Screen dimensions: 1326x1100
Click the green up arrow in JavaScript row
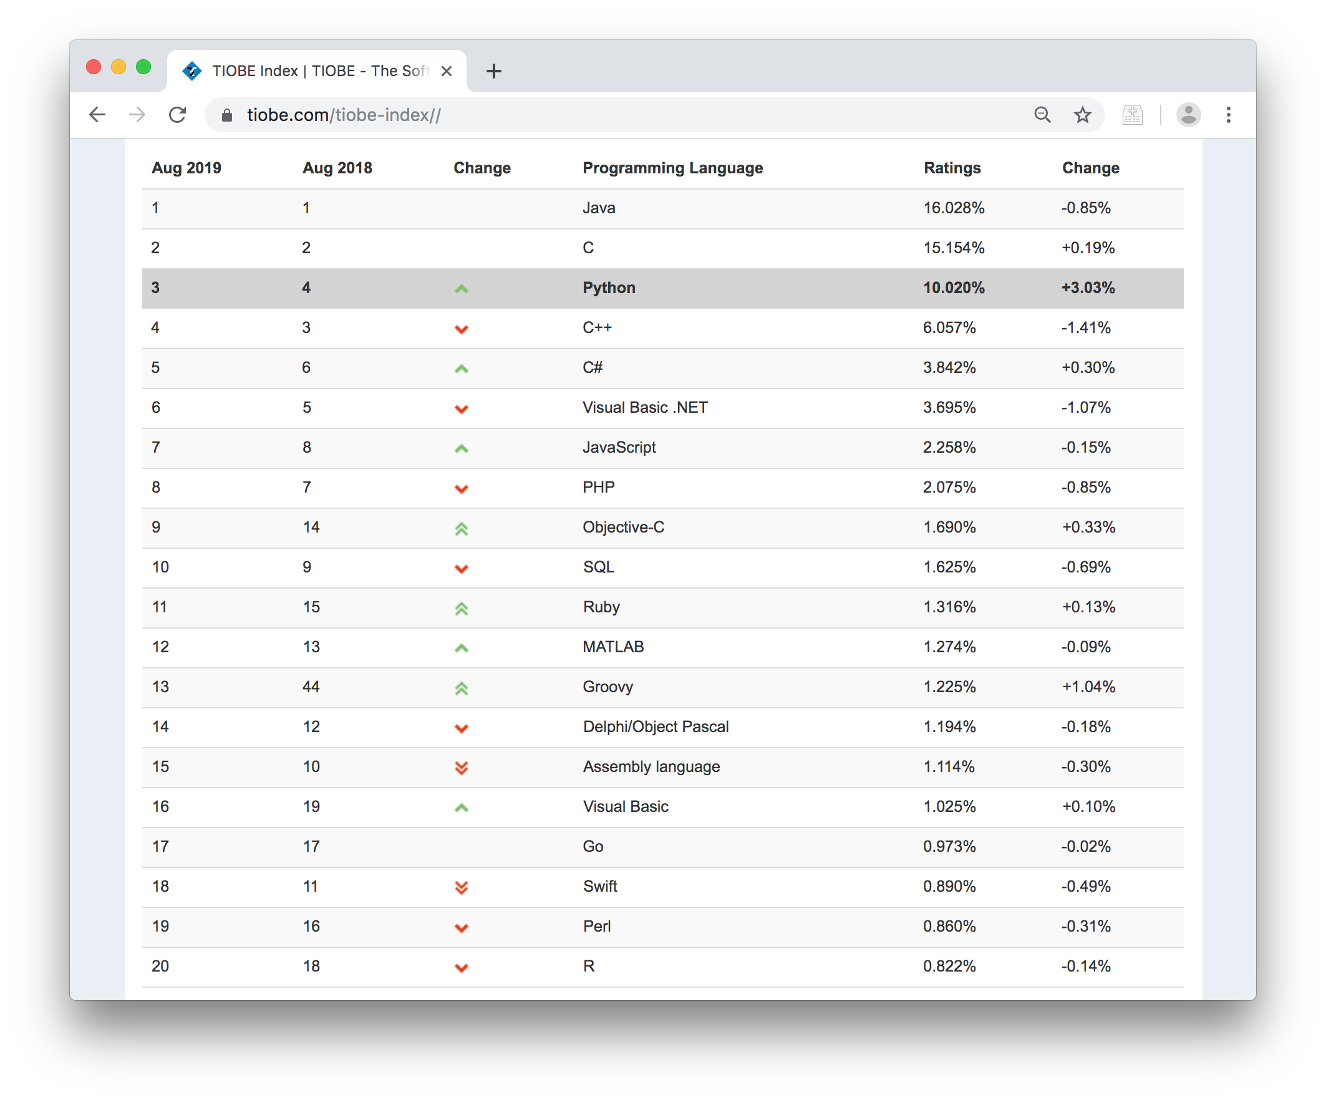click(462, 448)
